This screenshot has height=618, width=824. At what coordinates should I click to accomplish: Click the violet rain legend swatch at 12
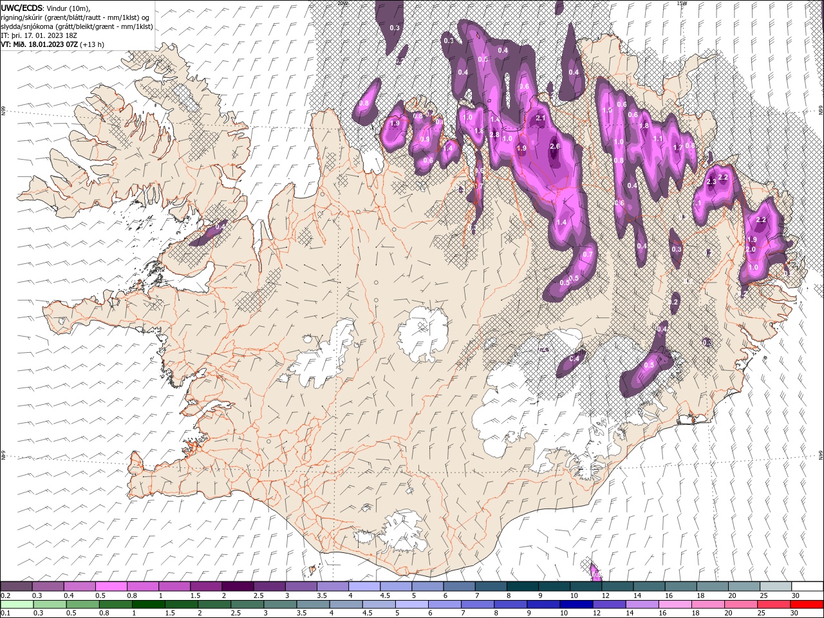pyautogui.click(x=609, y=604)
